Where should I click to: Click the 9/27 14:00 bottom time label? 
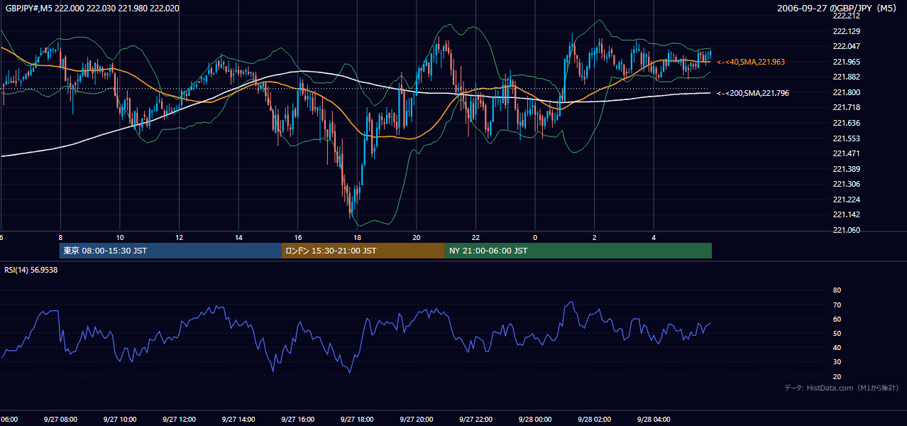coord(238,420)
